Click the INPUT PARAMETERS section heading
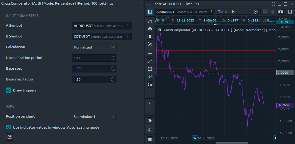The image size is (295, 144). tap(22, 16)
